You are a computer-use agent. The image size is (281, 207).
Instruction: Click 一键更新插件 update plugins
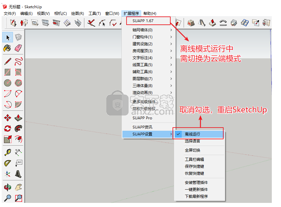pos(199,189)
